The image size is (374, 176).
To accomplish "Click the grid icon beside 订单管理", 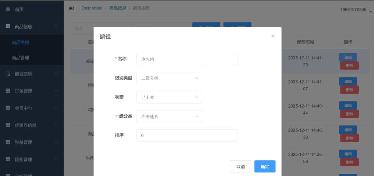I will (8, 91).
